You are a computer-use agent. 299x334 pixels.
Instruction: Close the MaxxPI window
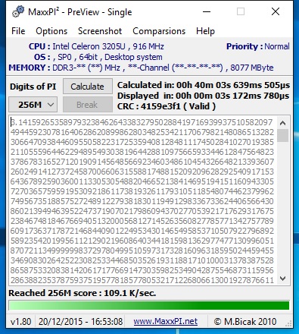pyautogui.click(x=276, y=11)
